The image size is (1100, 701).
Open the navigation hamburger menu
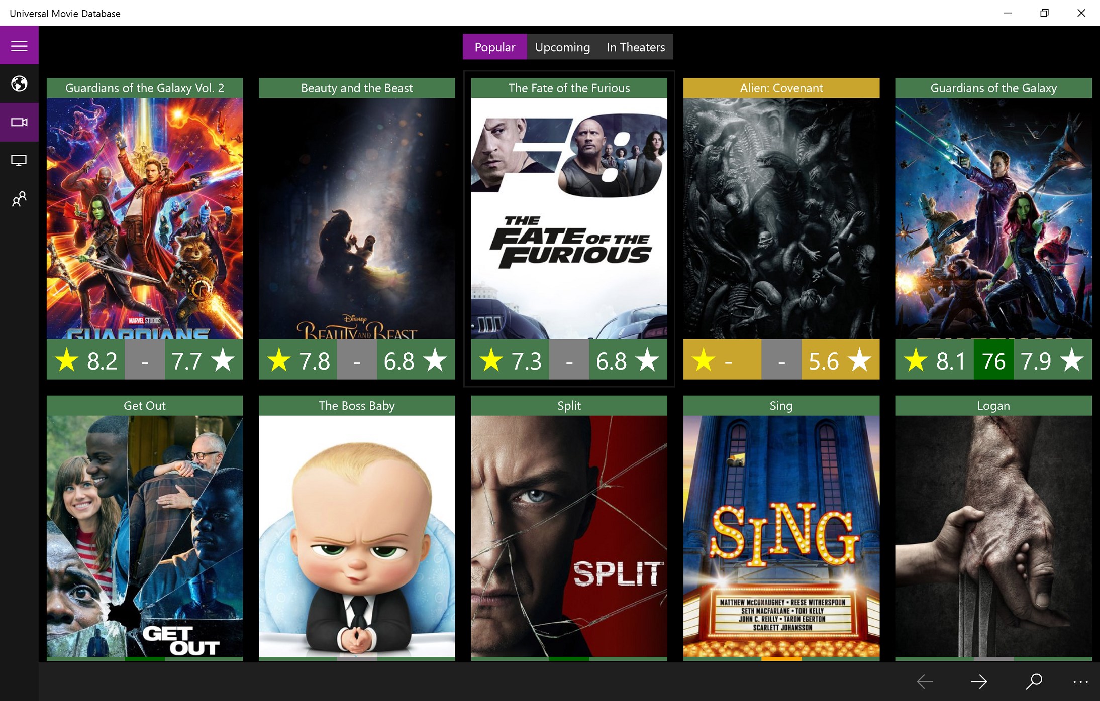point(19,45)
